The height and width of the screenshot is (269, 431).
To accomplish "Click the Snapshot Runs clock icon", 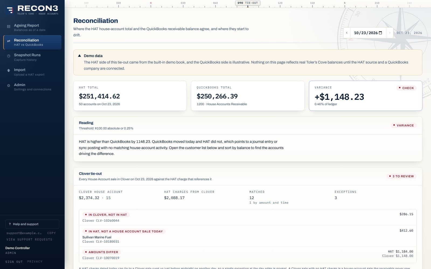I will tap(9, 56).
